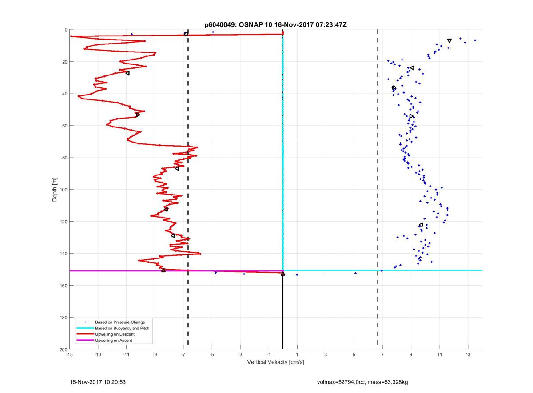Click x-axis tick label -9
This screenshot has width=533, height=393.
tap(155, 355)
